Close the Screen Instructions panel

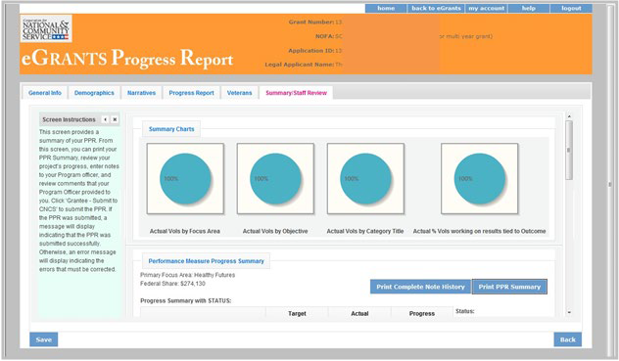click(x=115, y=119)
